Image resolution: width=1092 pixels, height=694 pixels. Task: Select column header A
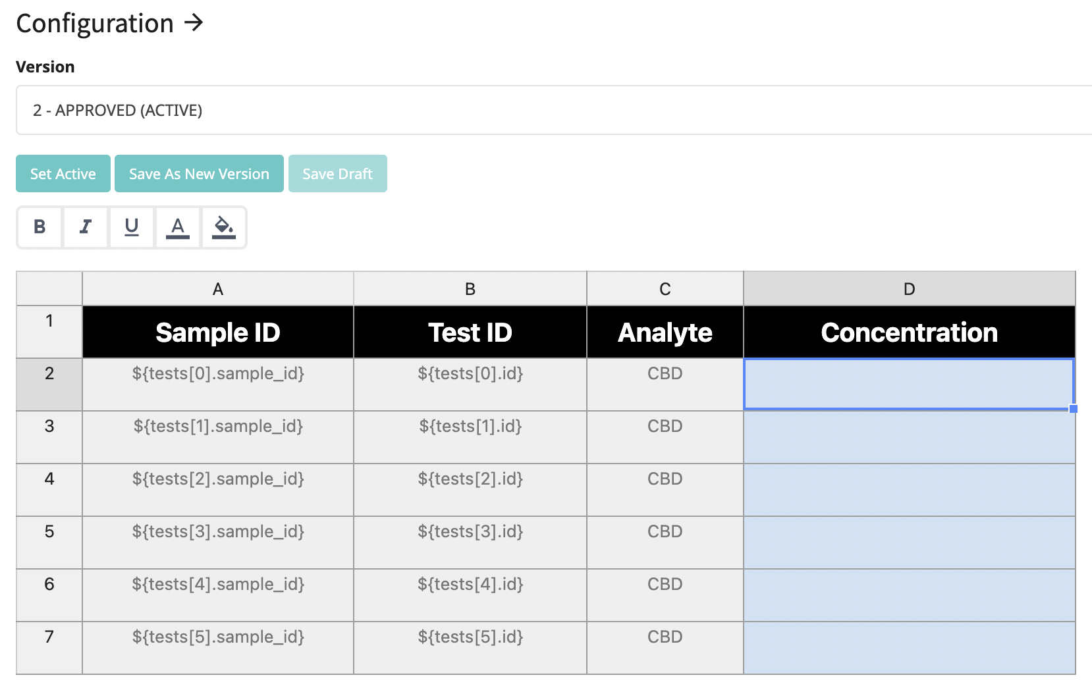coord(217,288)
